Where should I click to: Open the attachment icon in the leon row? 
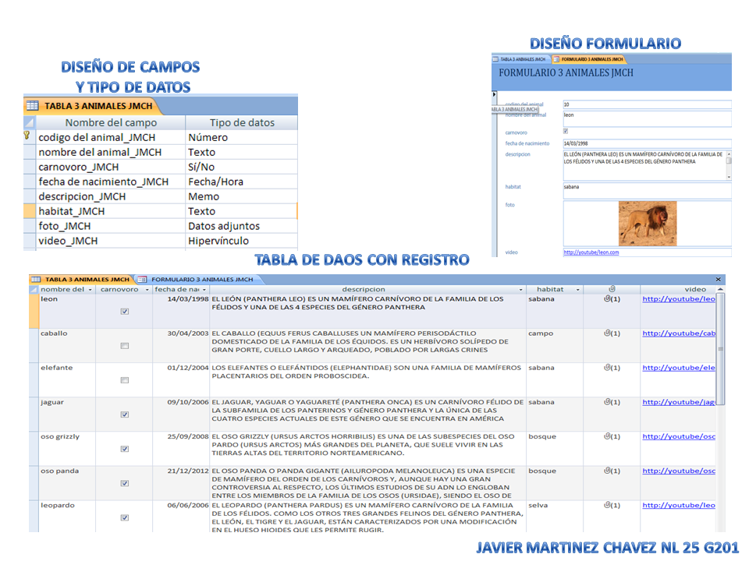(x=607, y=299)
